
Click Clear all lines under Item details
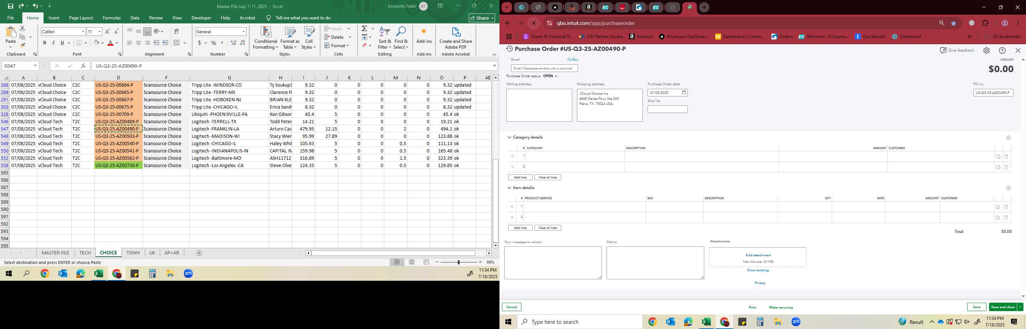548,228
